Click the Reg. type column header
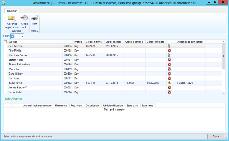Viewport: 229px width, 141px height. click(x=77, y=106)
